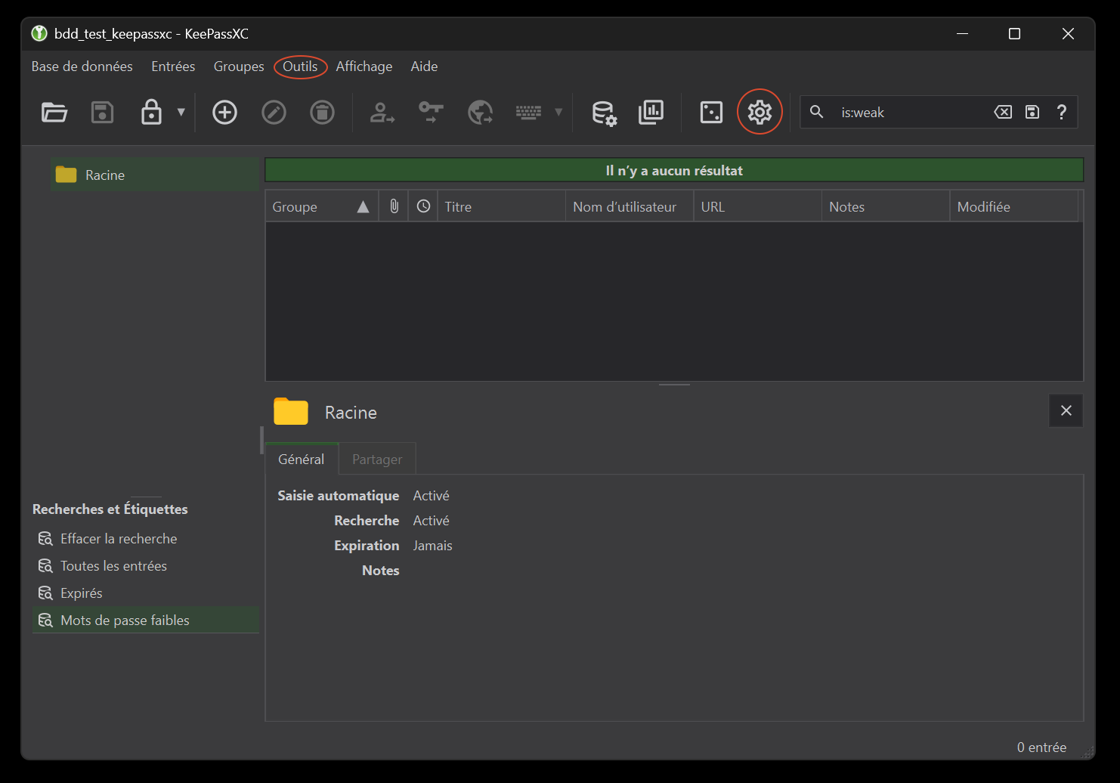Click the attachments paperclip column header
The height and width of the screenshot is (783, 1120).
(394, 206)
